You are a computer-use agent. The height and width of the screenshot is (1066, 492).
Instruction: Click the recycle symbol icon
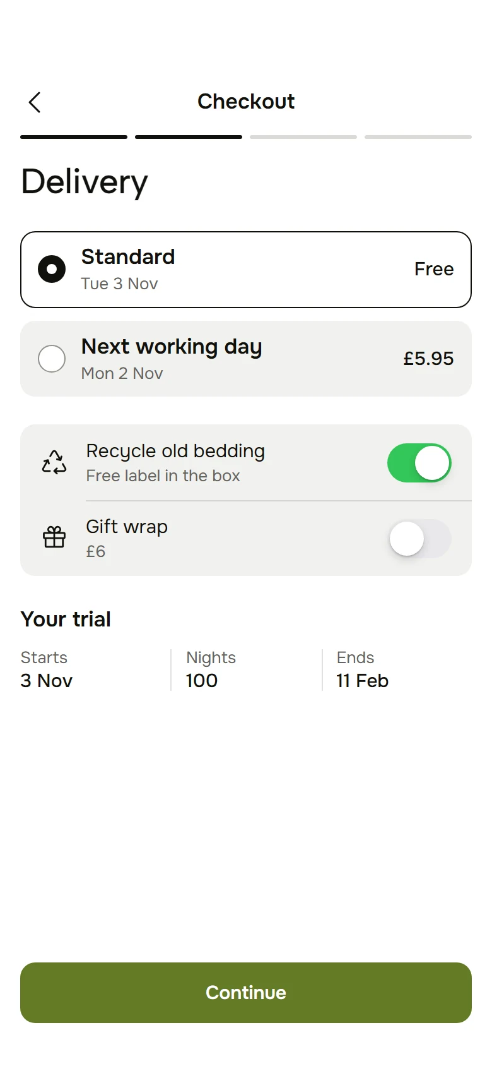(x=54, y=462)
